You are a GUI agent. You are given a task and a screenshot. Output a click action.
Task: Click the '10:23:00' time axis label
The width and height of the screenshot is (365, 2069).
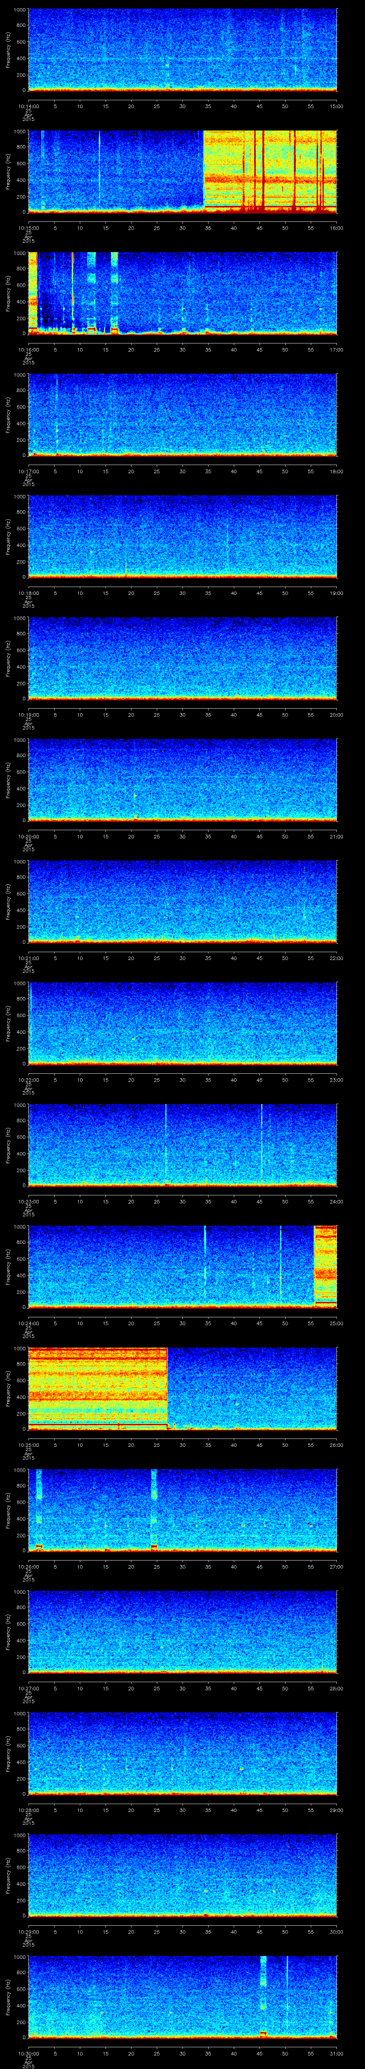pyautogui.click(x=28, y=1201)
